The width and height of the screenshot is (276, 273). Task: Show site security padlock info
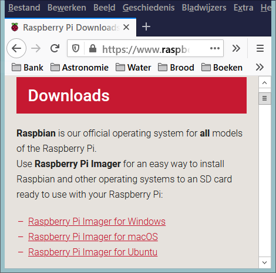93,48
